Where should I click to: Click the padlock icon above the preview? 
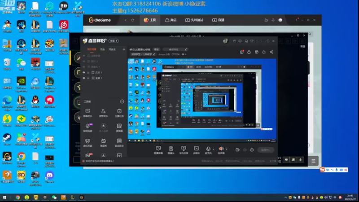click(x=249, y=52)
